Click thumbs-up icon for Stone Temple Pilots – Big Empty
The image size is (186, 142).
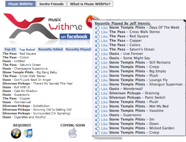pos(98,72)
